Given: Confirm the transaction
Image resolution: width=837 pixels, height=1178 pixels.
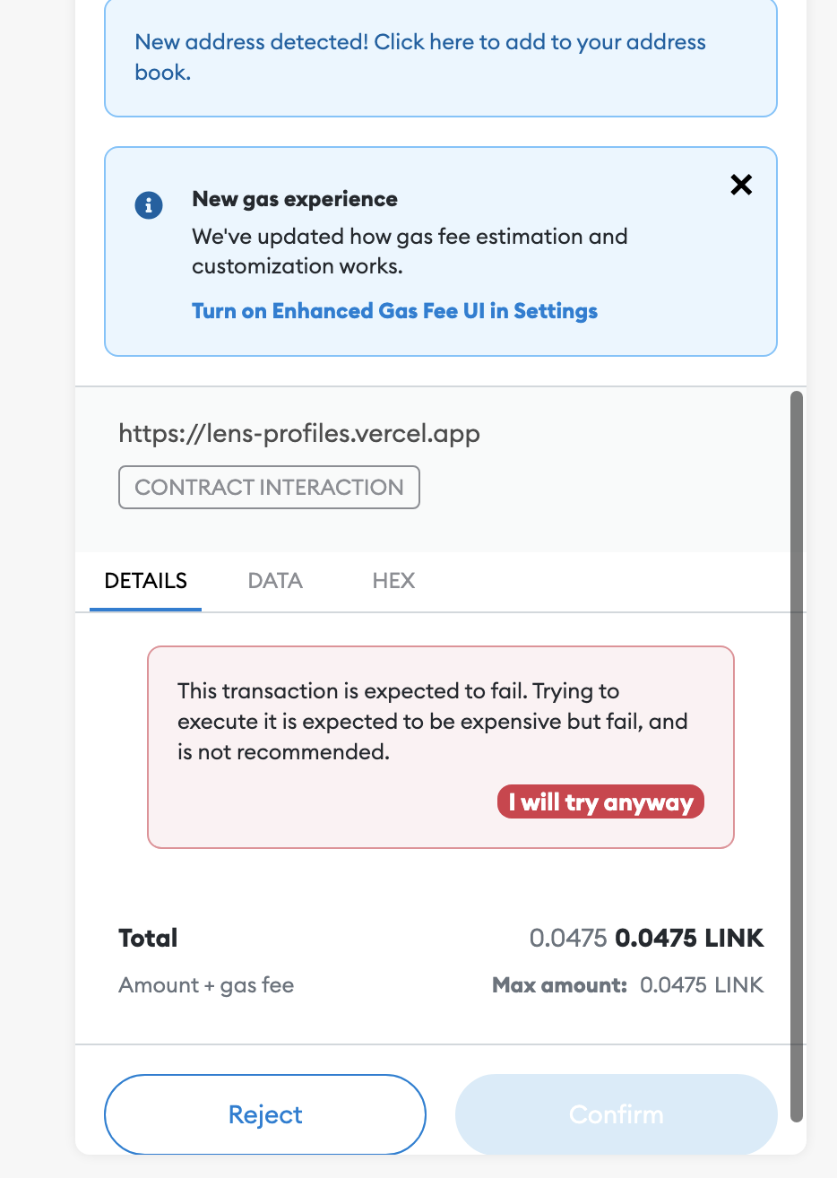Looking at the screenshot, I should [616, 1113].
